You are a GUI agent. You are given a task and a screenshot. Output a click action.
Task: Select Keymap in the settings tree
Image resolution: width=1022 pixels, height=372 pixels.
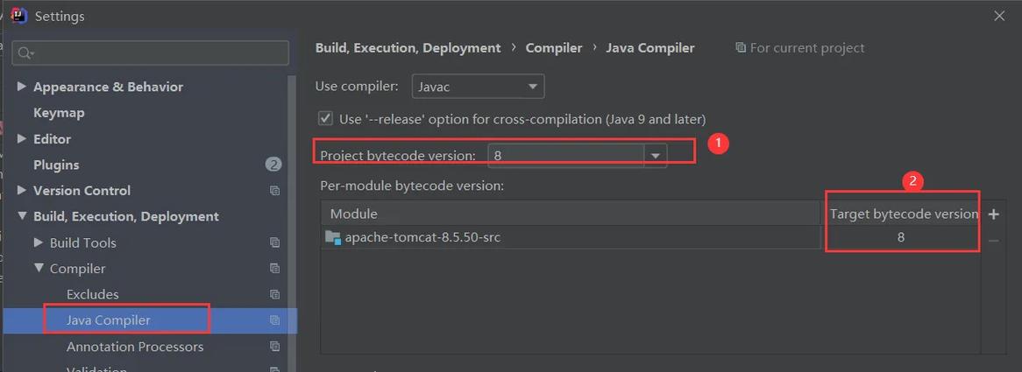pos(59,113)
